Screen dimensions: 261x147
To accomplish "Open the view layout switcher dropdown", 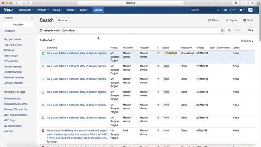I will (x=251, y=31).
